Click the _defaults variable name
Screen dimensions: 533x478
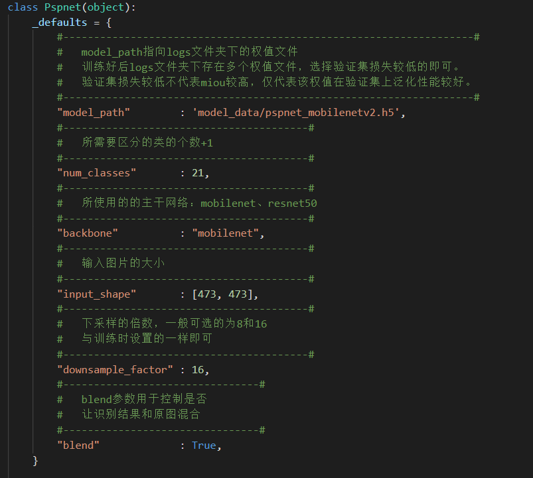[x=60, y=23]
